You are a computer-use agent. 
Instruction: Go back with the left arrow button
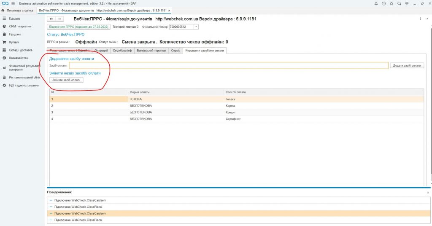pos(51,19)
